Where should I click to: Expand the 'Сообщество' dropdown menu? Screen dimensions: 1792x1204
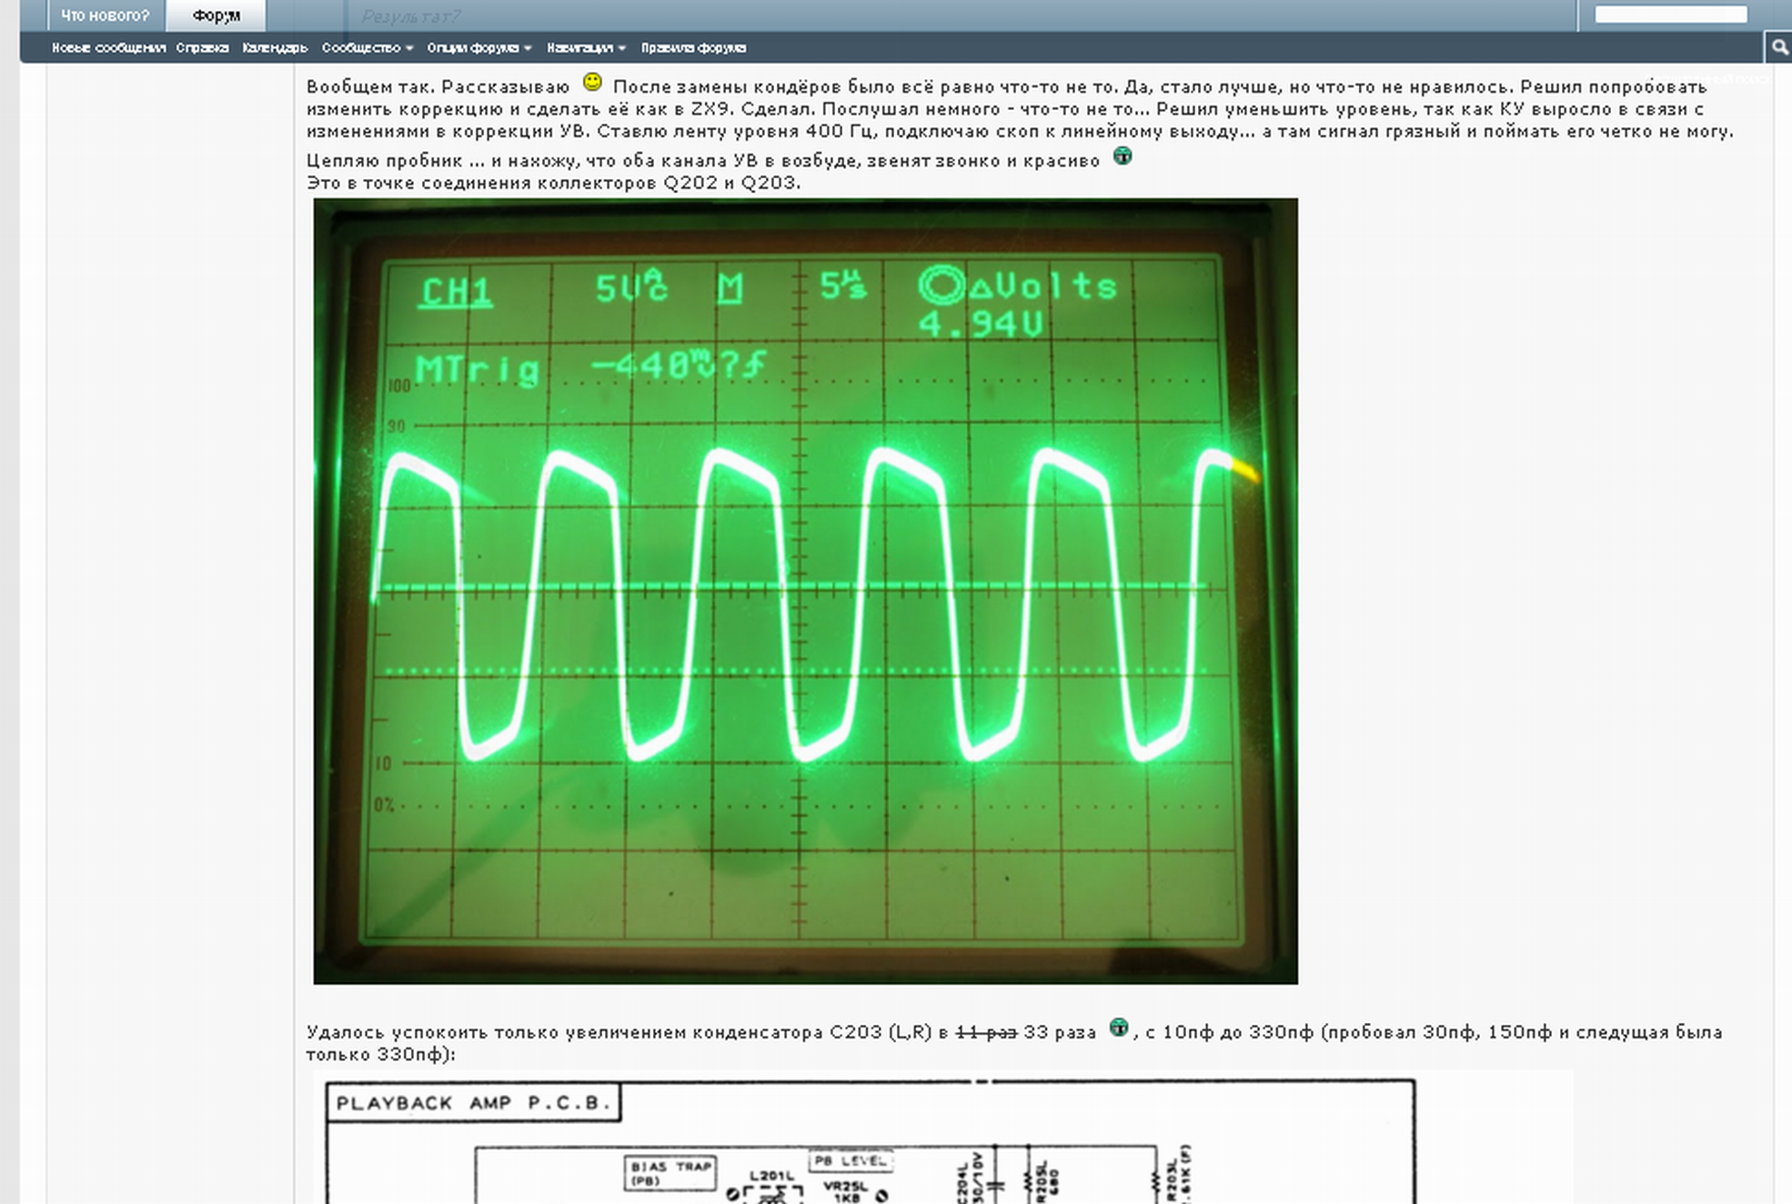coord(361,47)
